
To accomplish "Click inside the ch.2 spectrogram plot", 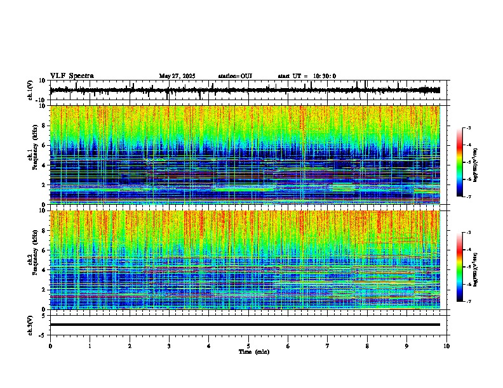I will click(245, 260).
